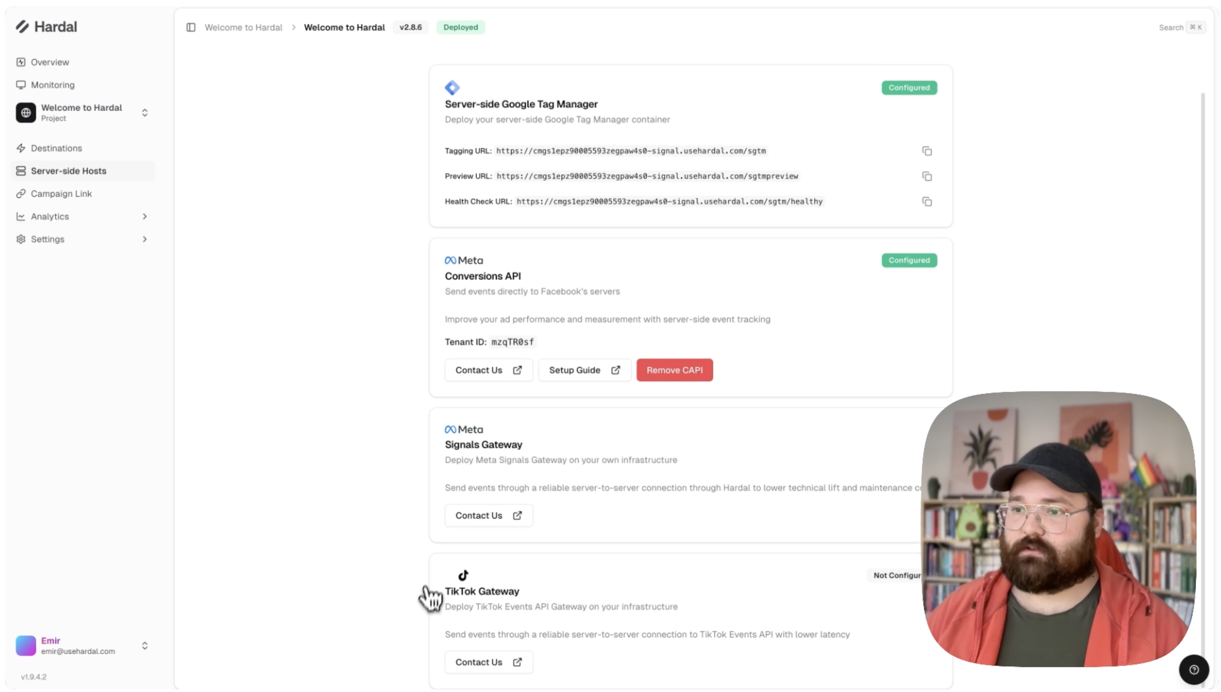
Task: Click the Remove CAPI button
Action: 674,370
